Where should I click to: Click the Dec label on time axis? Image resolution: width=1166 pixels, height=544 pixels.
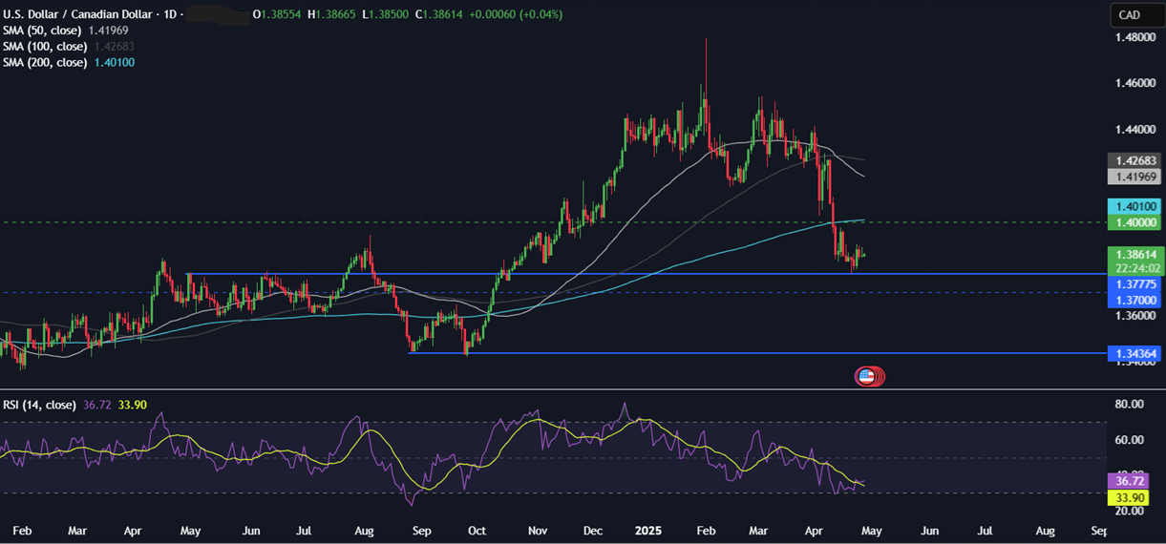(x=593, y=530)
